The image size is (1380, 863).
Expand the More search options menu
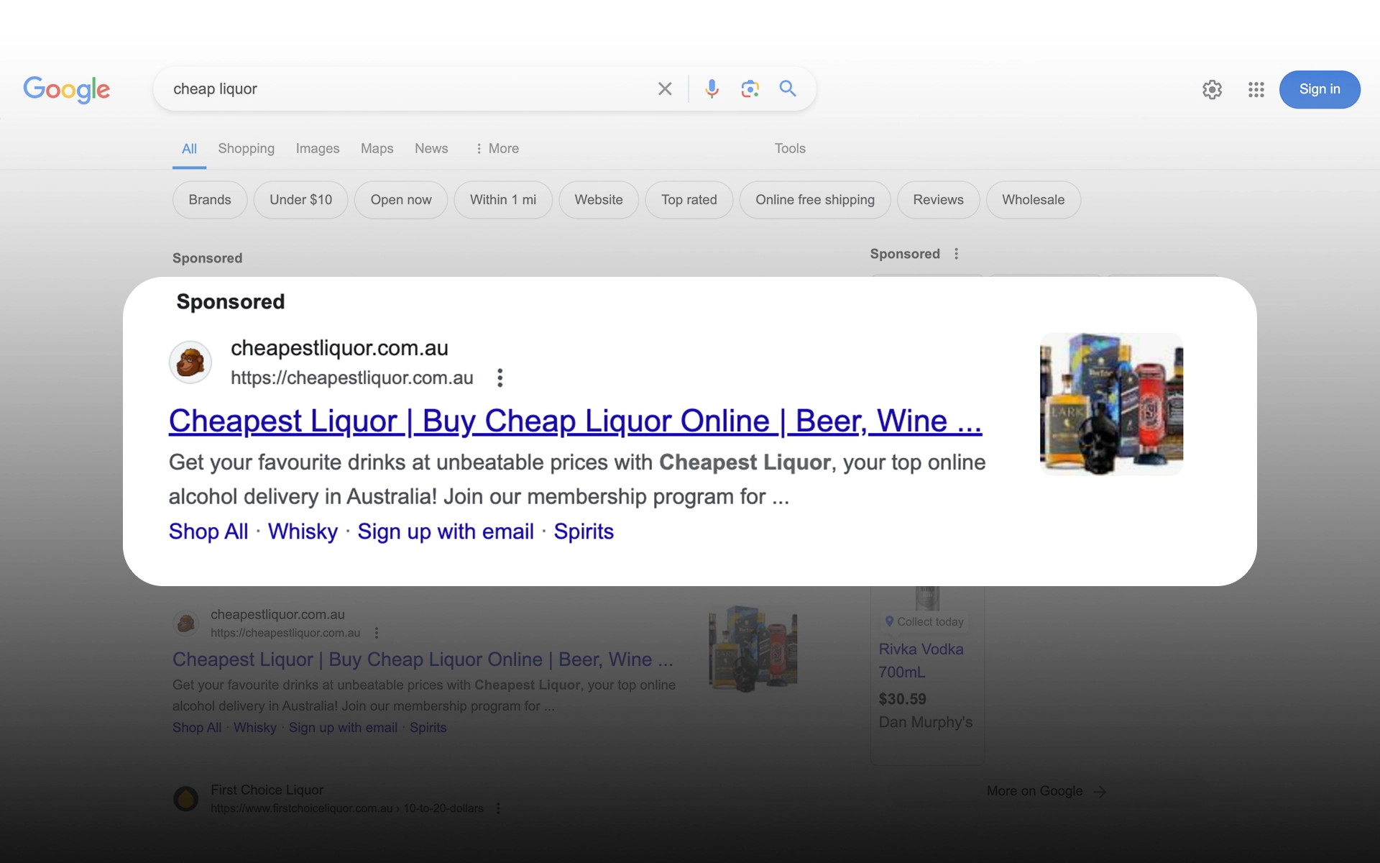497,149
